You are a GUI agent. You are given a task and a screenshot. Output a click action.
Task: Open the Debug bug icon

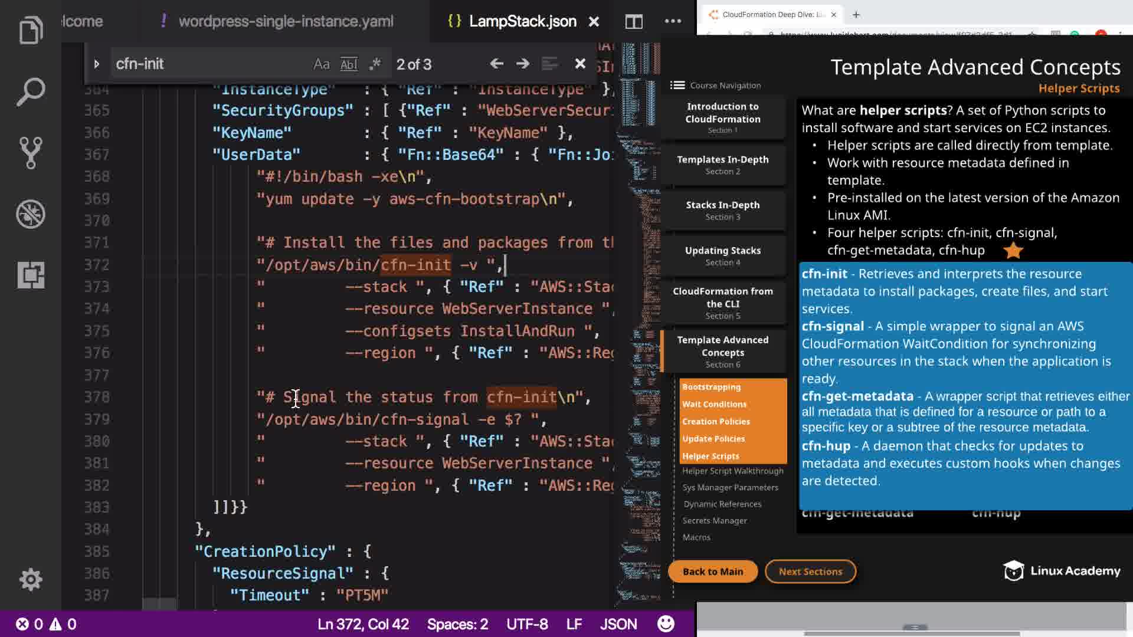click(31, 214)
